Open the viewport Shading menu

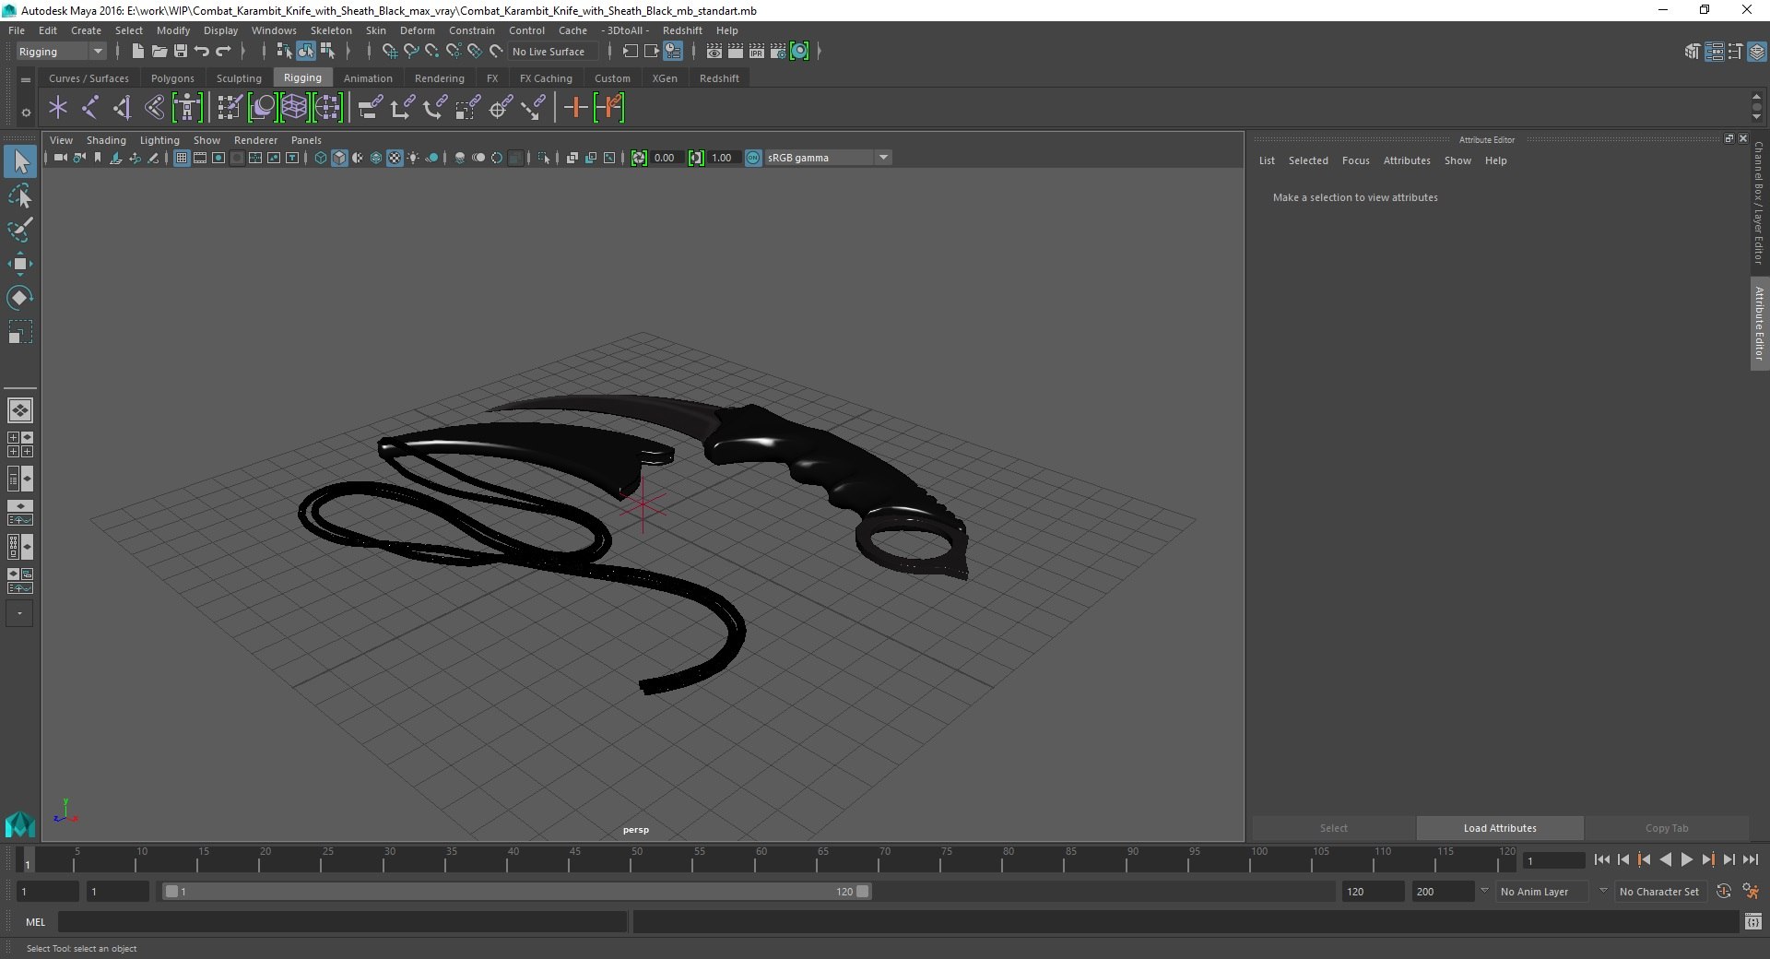(106, 140)
